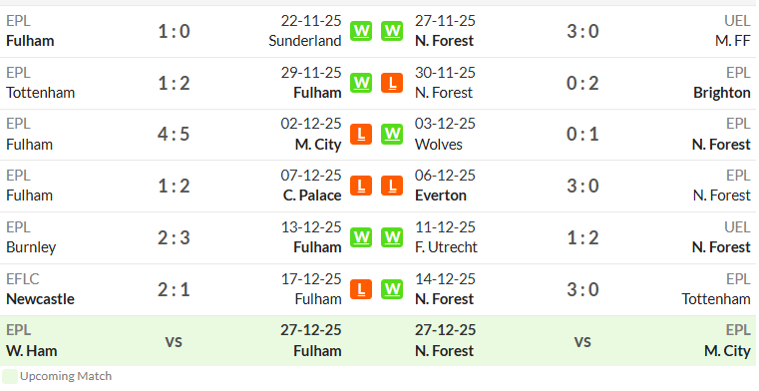759x391 pixels.
Task: Open the upcoming N. Forest vs M. City match
Action: tap(582, 341)
